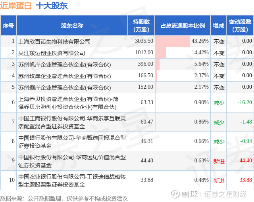Image resolution: width=254 pixels, height=202 pixels.
Task: Click the 持股数(万股) column header
Action: tap(141, 25)
